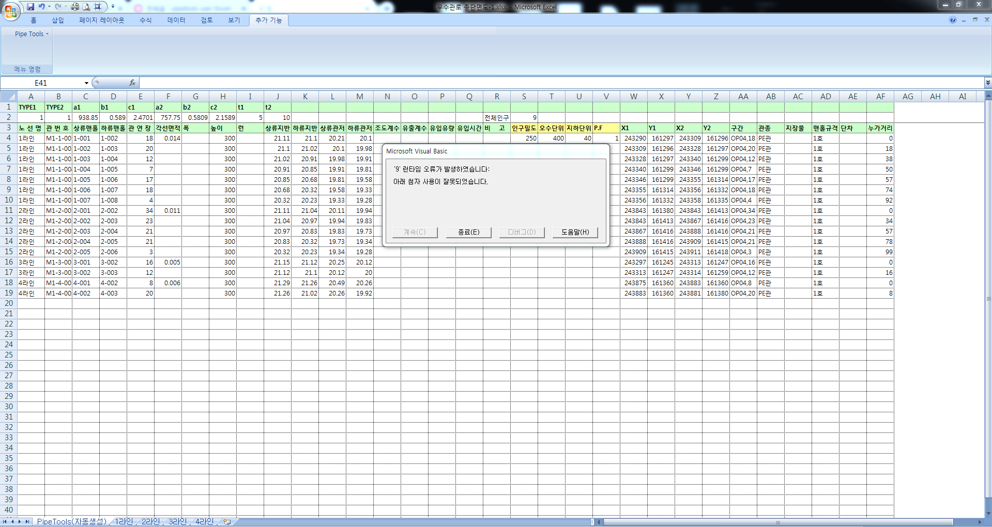Click the Excel Help question mark icon
Viewport: 992px width, 527px height.
click(x=952, y=20)
